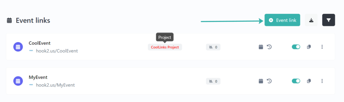The height and width of the screenshot is (102, 344).
Task: View MyEvent click statistics counter
Action: [x=213, y=81]
